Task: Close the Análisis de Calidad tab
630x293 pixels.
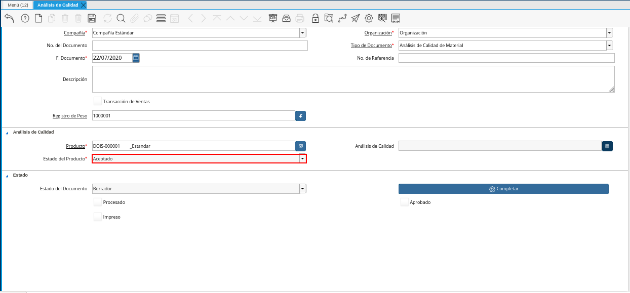Action: coord(84,5)
